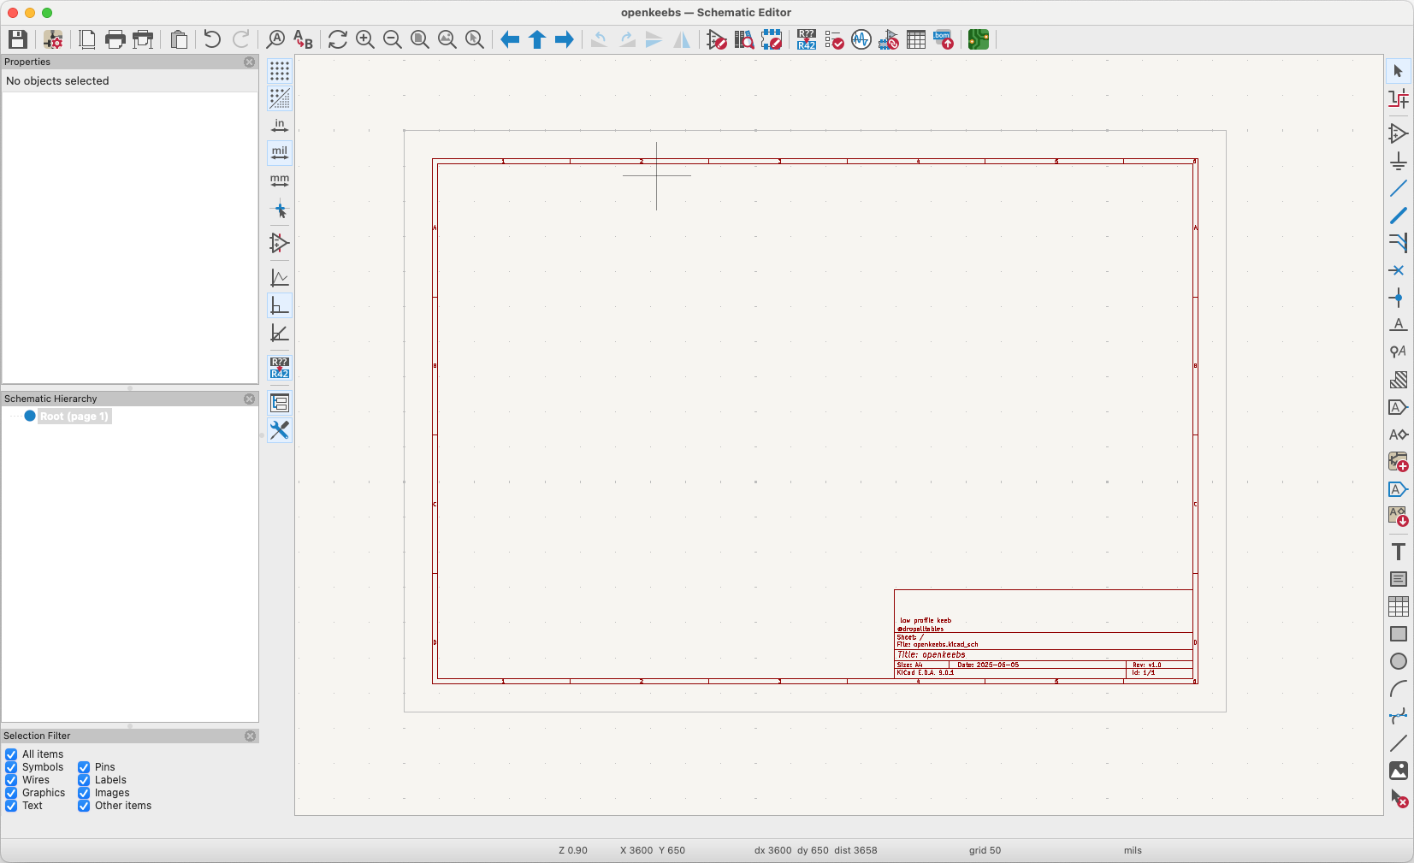Screen dimensions: 1414x863
Task: Run Electrical Rules Checker icon
Action: pyautogui.click(x=834, y=39)
